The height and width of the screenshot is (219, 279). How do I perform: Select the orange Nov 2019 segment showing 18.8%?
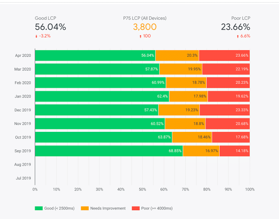[185, 124]
